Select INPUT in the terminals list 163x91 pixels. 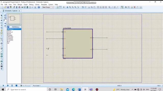click(9, 31)
